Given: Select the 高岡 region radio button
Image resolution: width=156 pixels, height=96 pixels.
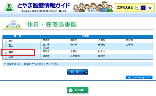Looking at the screenshot, I should [6, 53].
